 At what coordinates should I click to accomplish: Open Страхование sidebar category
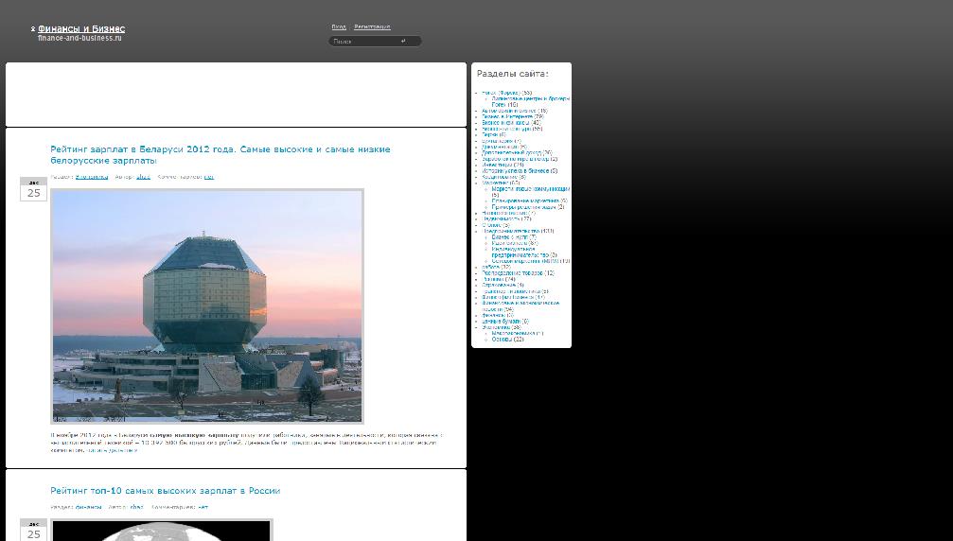pyautogui.click(x=499, y=285)
